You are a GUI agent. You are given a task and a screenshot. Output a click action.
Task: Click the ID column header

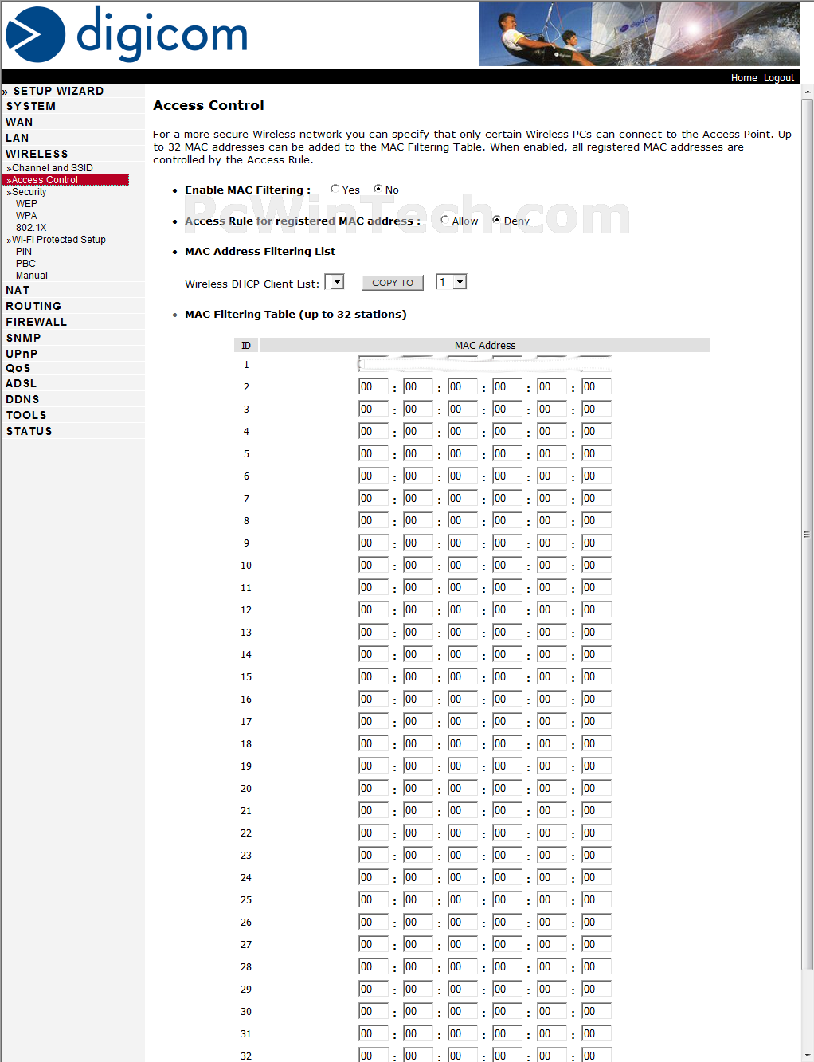(x=246, y=345)
